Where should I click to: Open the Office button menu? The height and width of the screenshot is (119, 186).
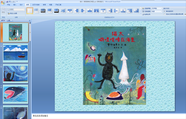coord(2,2)
